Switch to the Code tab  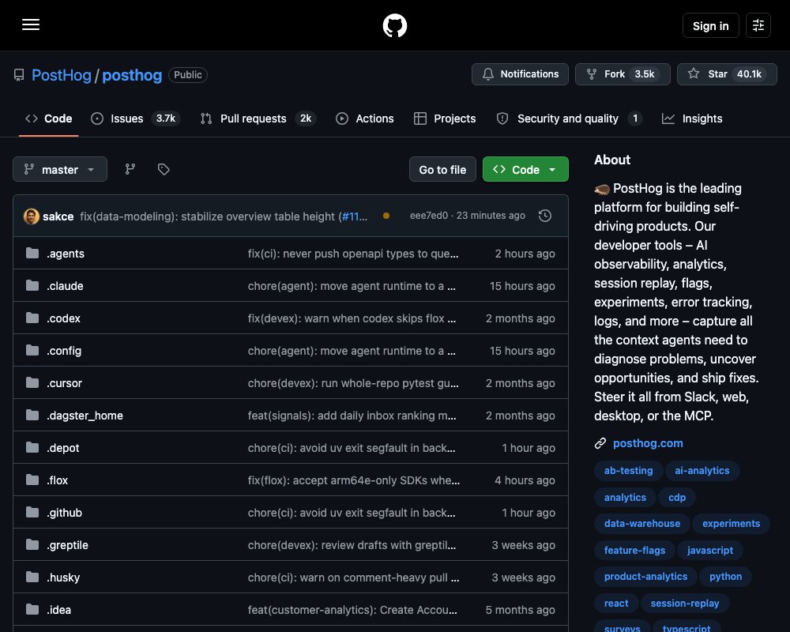[x=49, y=118]
